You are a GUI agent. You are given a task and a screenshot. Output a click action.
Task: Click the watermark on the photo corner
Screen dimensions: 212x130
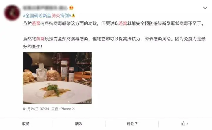pos(80,102)
